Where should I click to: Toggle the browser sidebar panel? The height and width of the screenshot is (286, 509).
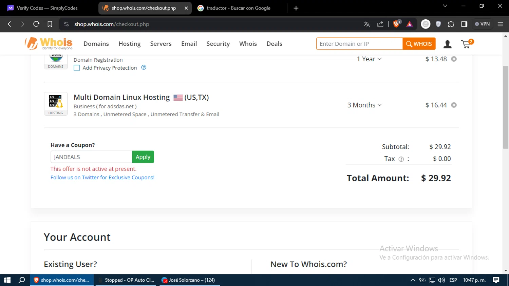coord(464,24)
